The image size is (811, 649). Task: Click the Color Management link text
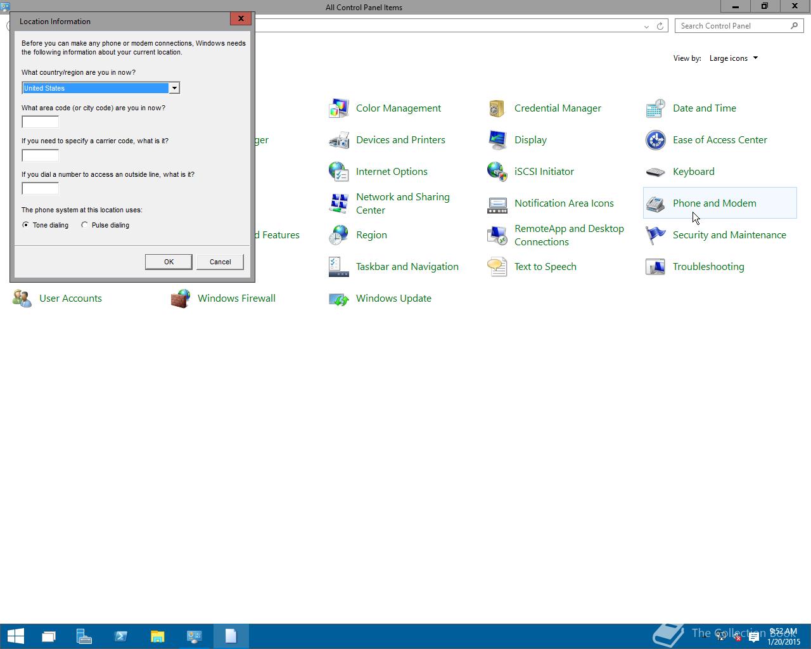tap(399, 108)
